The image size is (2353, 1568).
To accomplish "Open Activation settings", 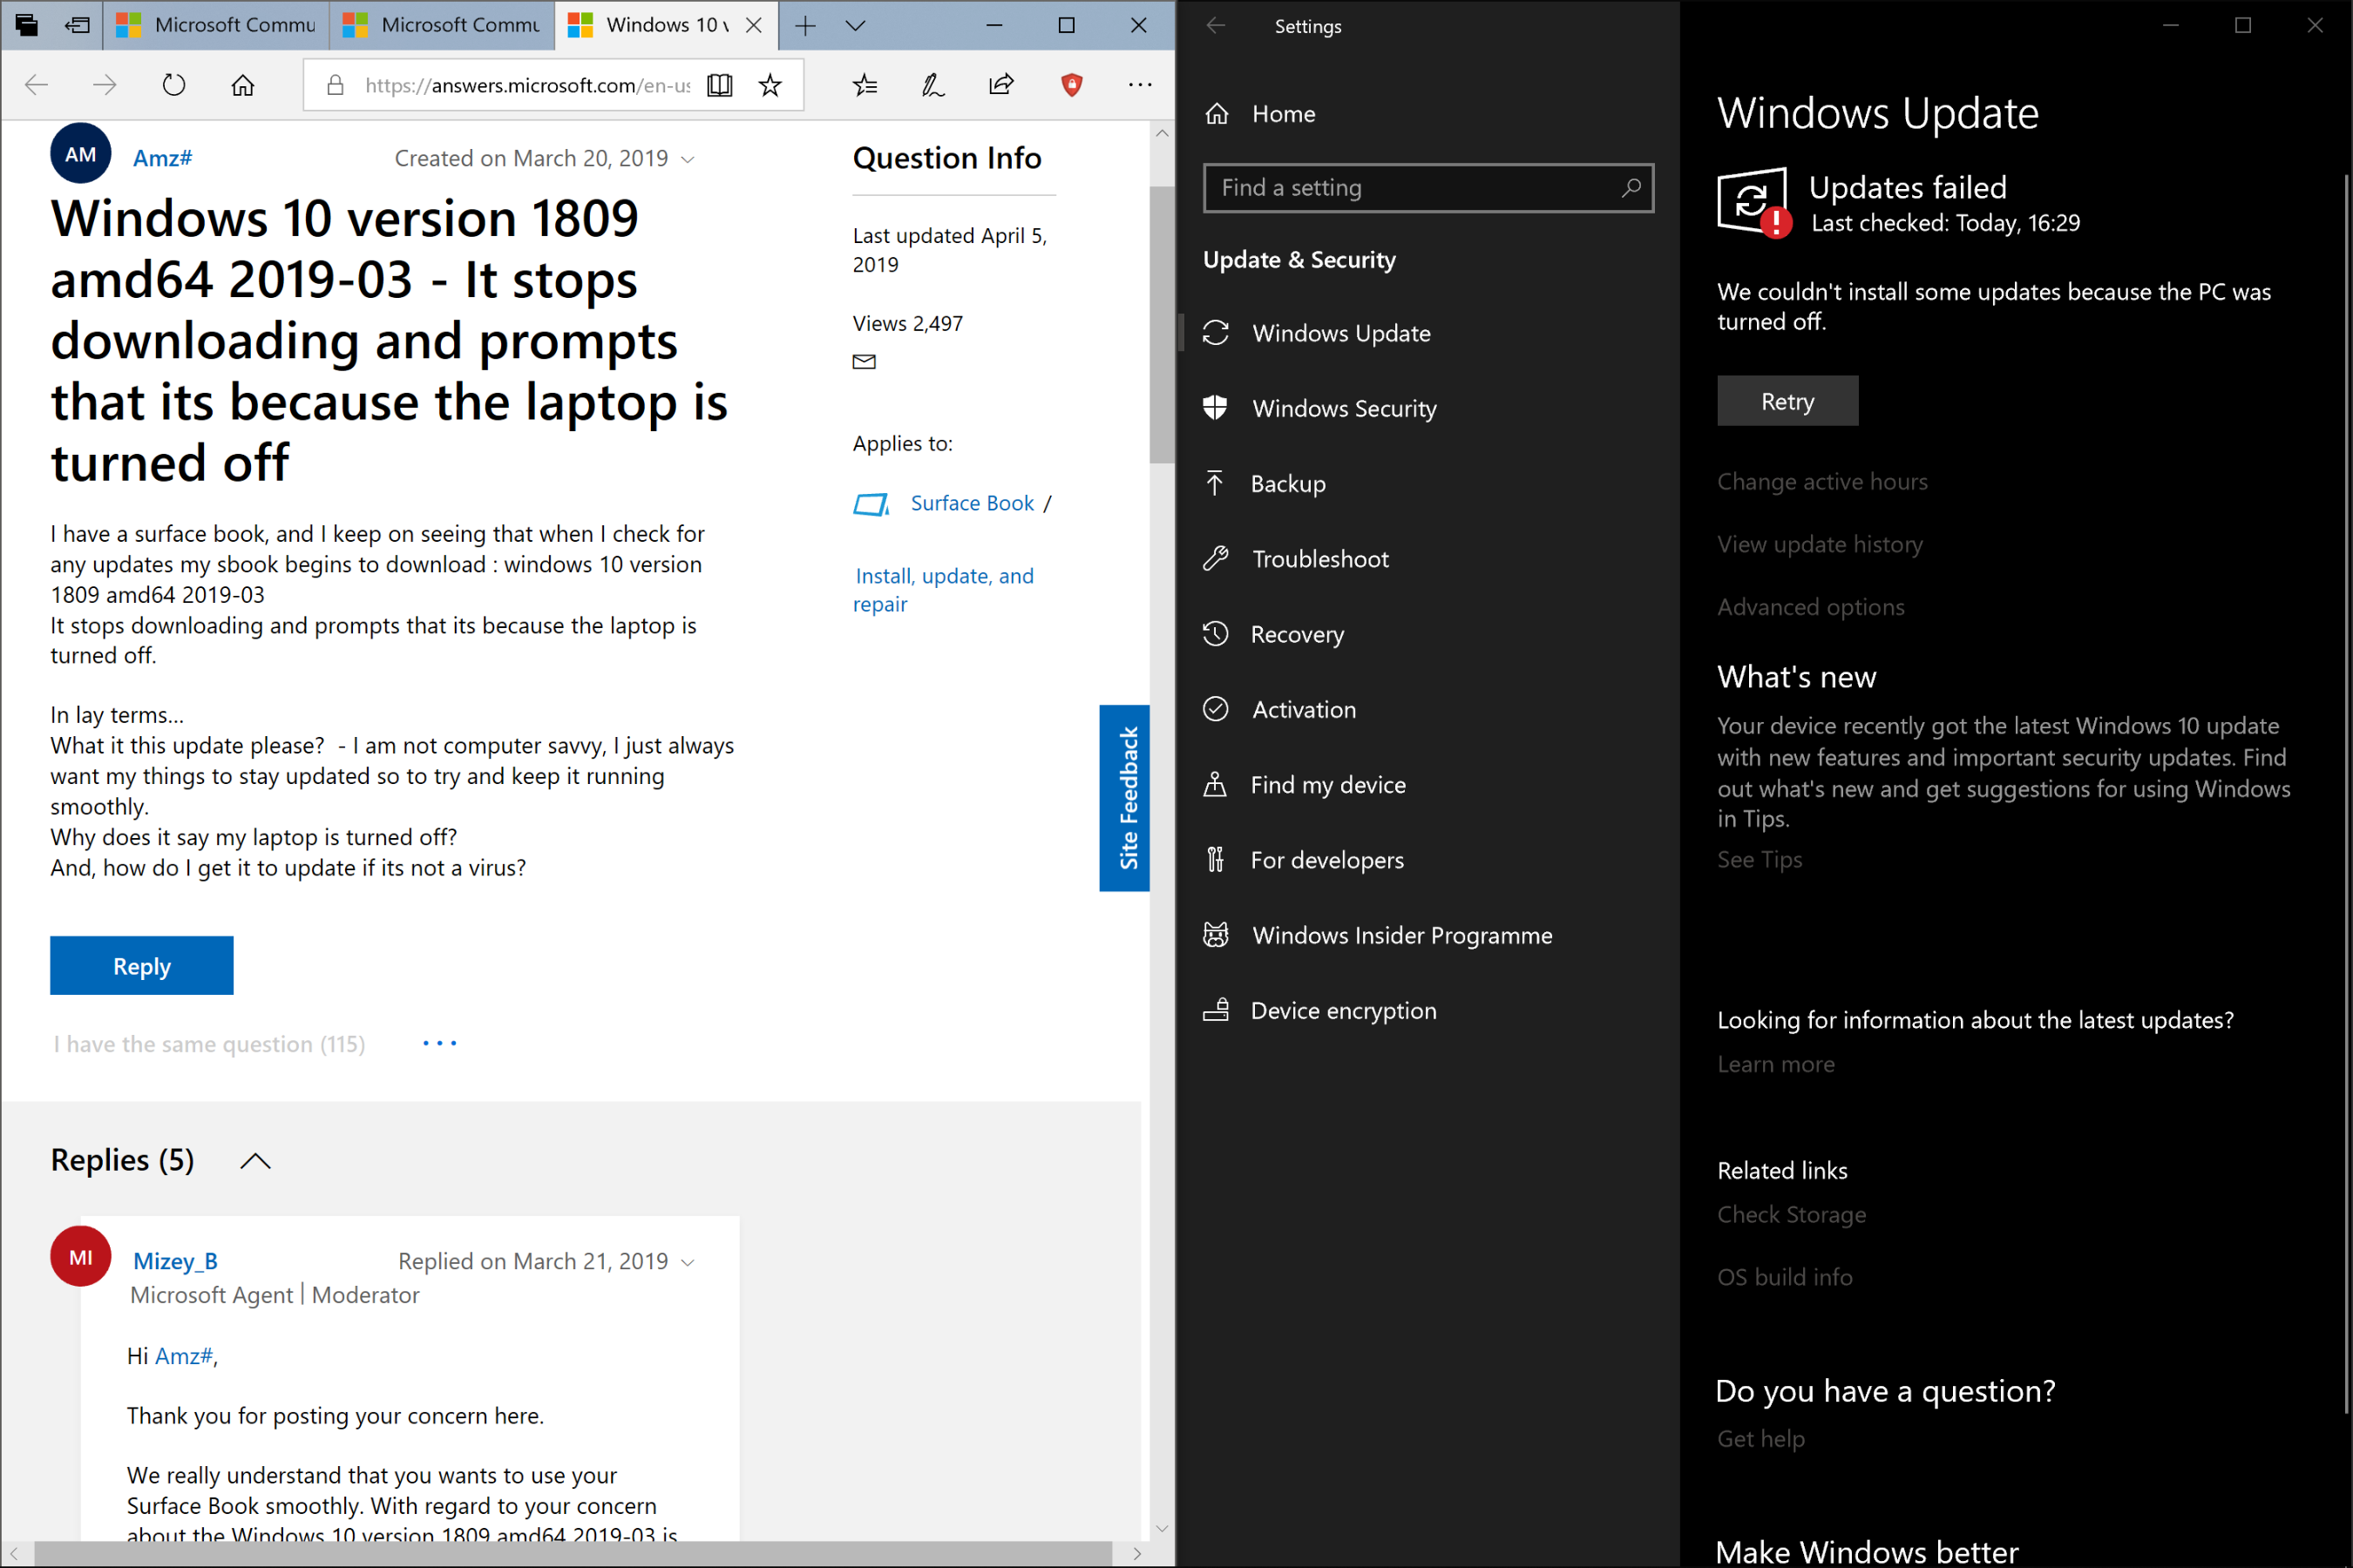I will (x=1427, y=709).
